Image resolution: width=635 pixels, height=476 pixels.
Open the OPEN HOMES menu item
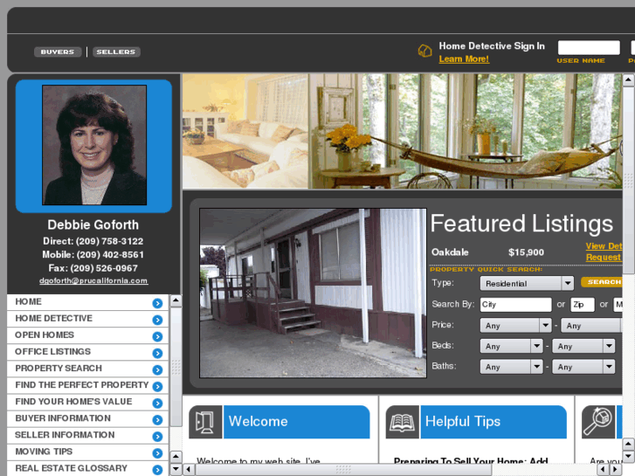(x=87, y=335)
